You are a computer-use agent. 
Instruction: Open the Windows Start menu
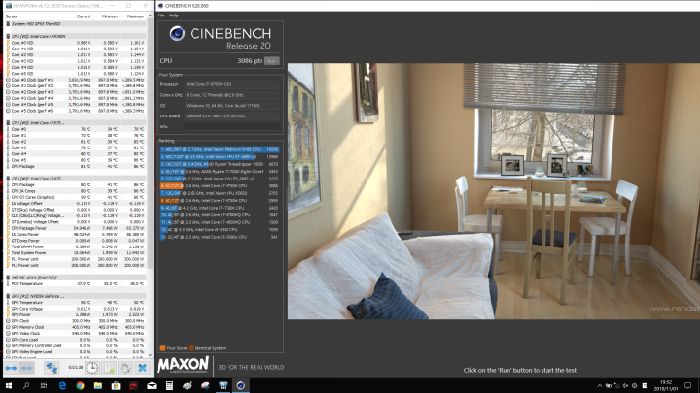9,386
